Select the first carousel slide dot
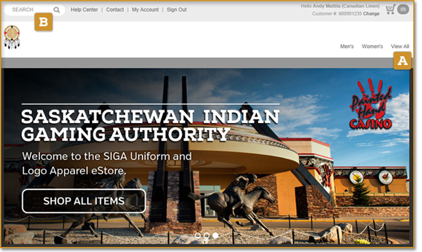422x252 pixels. tap(198, 236)
